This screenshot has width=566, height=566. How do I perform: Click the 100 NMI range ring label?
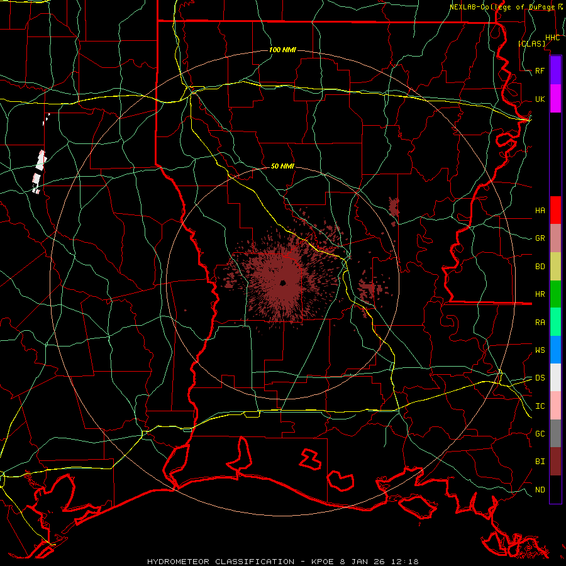click(x=282, y=50)
